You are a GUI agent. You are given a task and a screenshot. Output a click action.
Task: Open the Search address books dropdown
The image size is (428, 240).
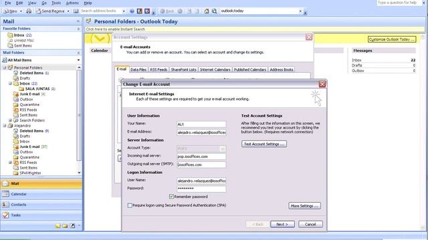click(x=124, y=11)
